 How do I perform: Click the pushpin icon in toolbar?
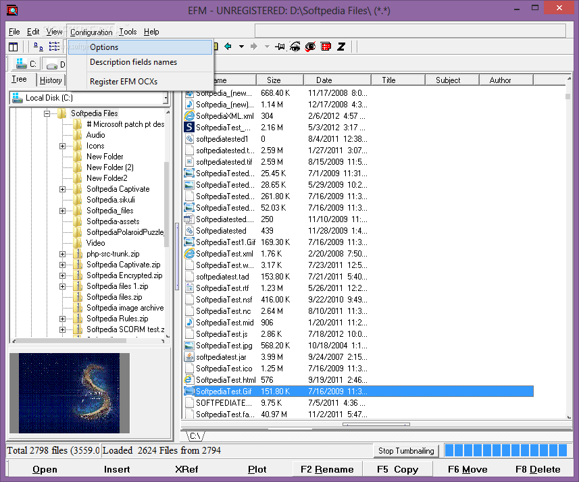(280, 47)
